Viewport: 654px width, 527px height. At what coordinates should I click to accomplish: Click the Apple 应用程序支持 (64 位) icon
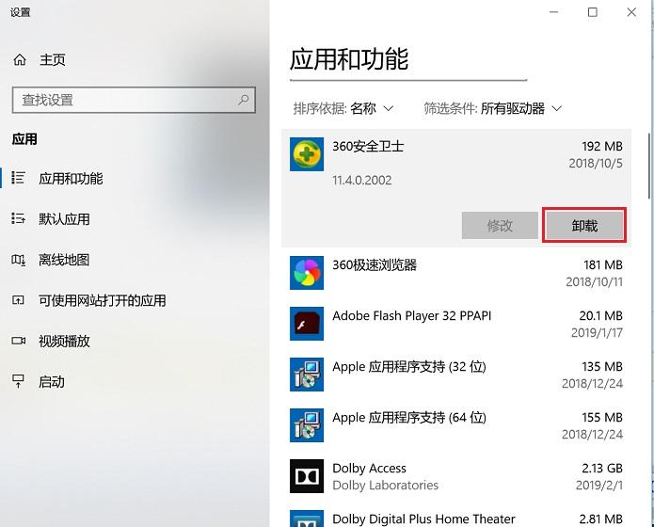point(307,425)
